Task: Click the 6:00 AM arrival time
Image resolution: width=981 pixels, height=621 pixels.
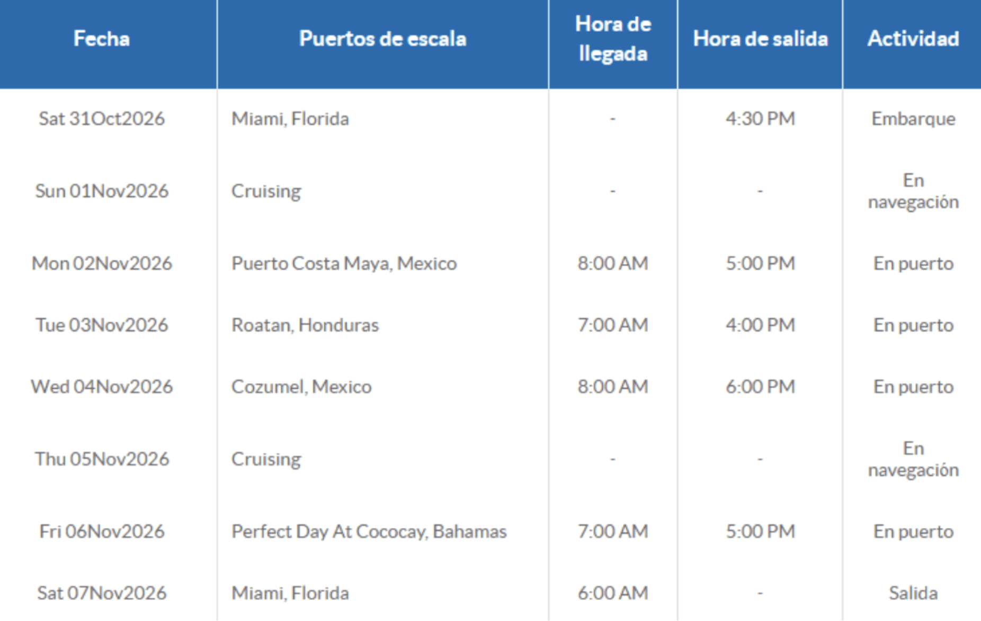Action: point(613,593)
